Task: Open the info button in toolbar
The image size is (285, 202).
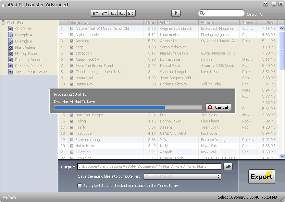Action: click(x=176, y=13)
